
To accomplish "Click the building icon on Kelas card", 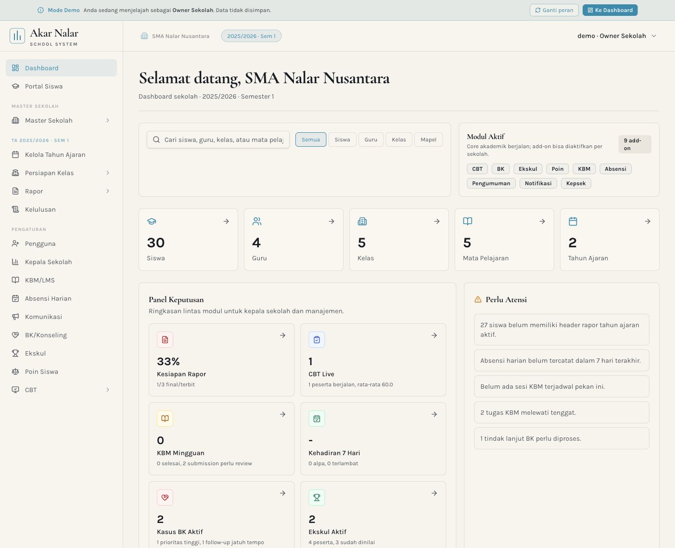I will tap(362, 221).
